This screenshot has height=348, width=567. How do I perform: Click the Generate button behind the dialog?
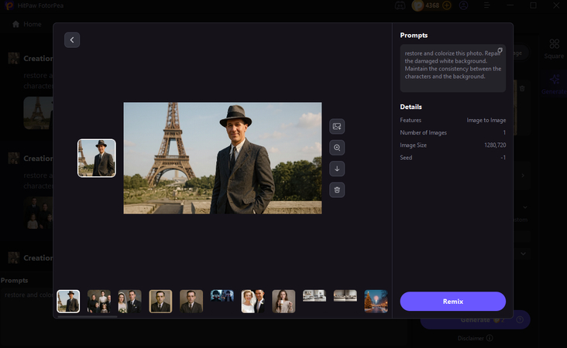475,320
